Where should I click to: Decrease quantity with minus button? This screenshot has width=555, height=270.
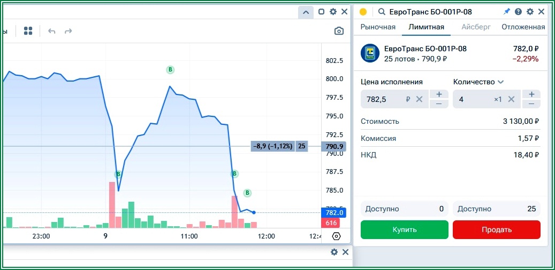click(531, 104)
